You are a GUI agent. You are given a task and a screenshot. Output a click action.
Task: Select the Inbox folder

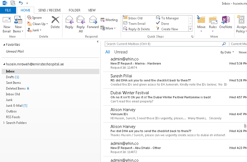(50, 71)
